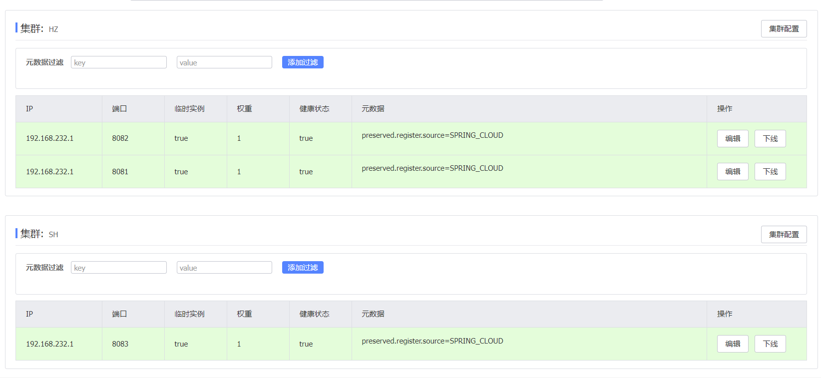Click 添加过滤 in HZ cluster

(x=303, y=62)
